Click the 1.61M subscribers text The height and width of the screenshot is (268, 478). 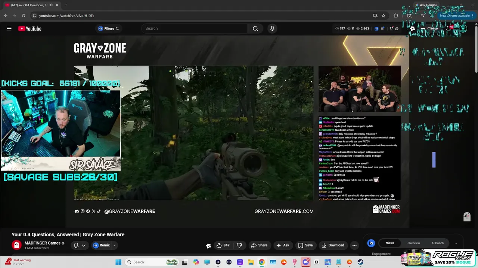[37, 248]
